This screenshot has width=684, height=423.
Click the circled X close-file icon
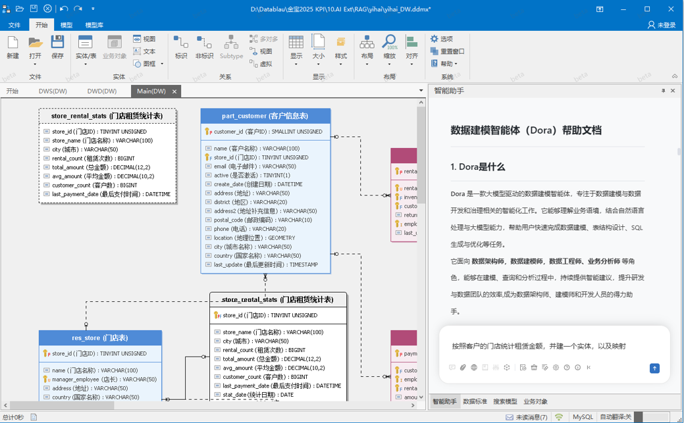[47, 9]
